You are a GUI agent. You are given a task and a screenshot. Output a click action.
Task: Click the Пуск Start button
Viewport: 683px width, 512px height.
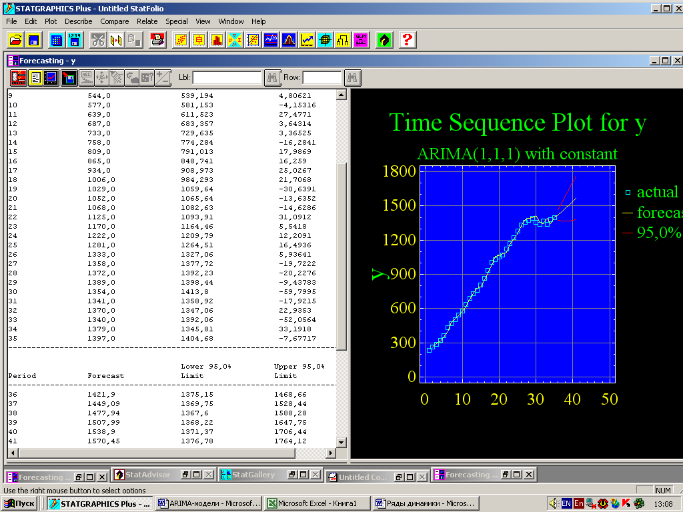(19, 503)
